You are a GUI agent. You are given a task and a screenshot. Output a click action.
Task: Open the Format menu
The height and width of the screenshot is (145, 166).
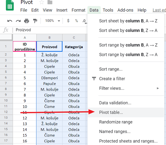tap(79, 10)
